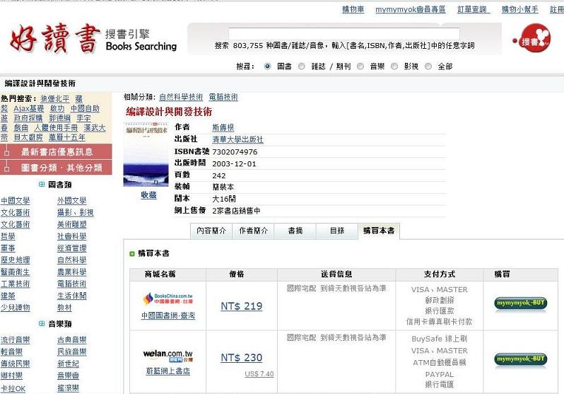
Task: Open the 自然科學技術 related category link
Action: [x=181, y=97]
